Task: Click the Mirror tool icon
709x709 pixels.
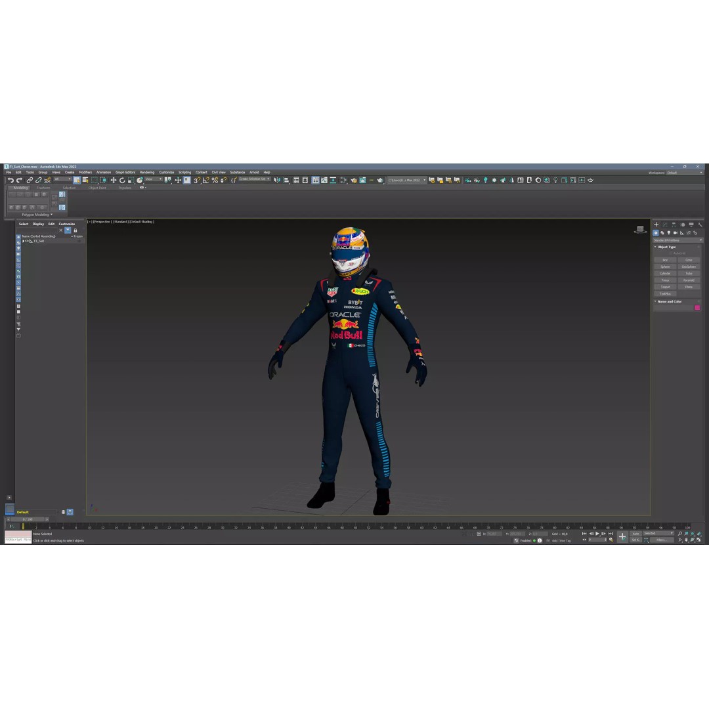Action: pos(277,180)
